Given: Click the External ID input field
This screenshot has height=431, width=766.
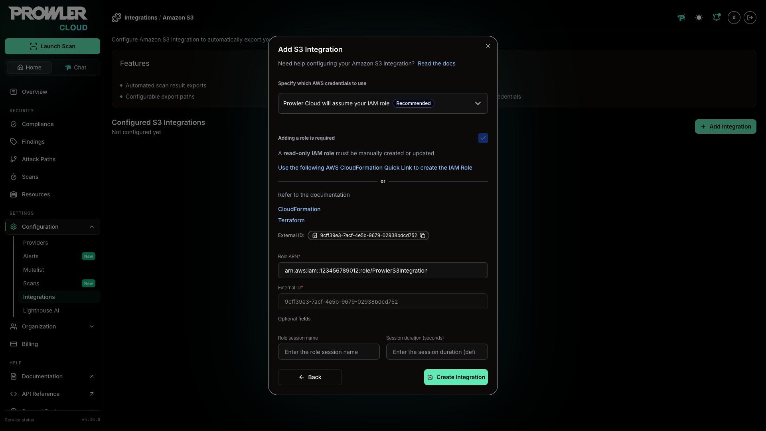Looking at the screenshot, I should [383, 301].
